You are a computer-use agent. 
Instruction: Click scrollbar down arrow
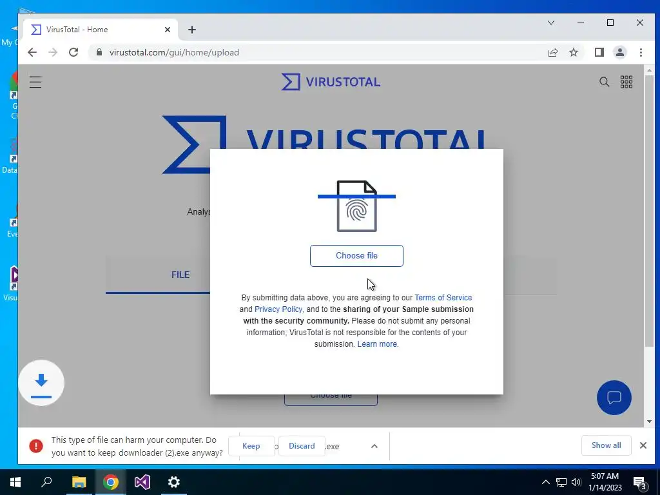649,422
